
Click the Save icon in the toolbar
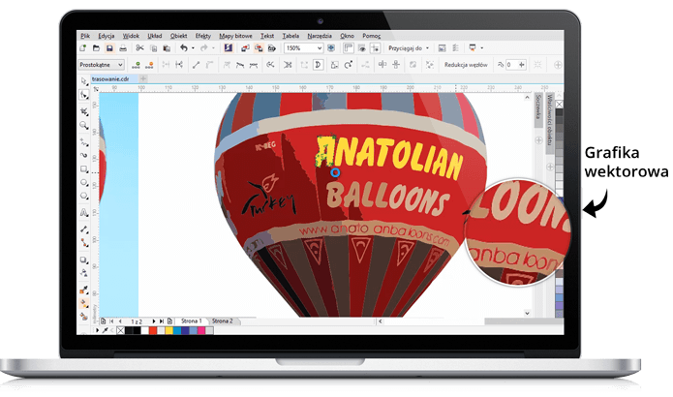109,47
